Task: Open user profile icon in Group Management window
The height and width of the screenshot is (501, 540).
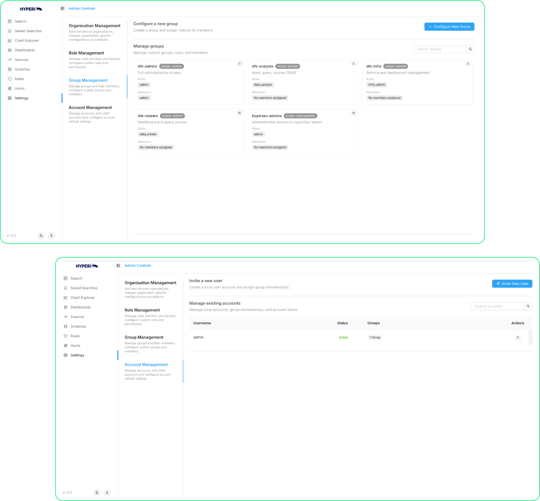Action: [x=51, y=236]
